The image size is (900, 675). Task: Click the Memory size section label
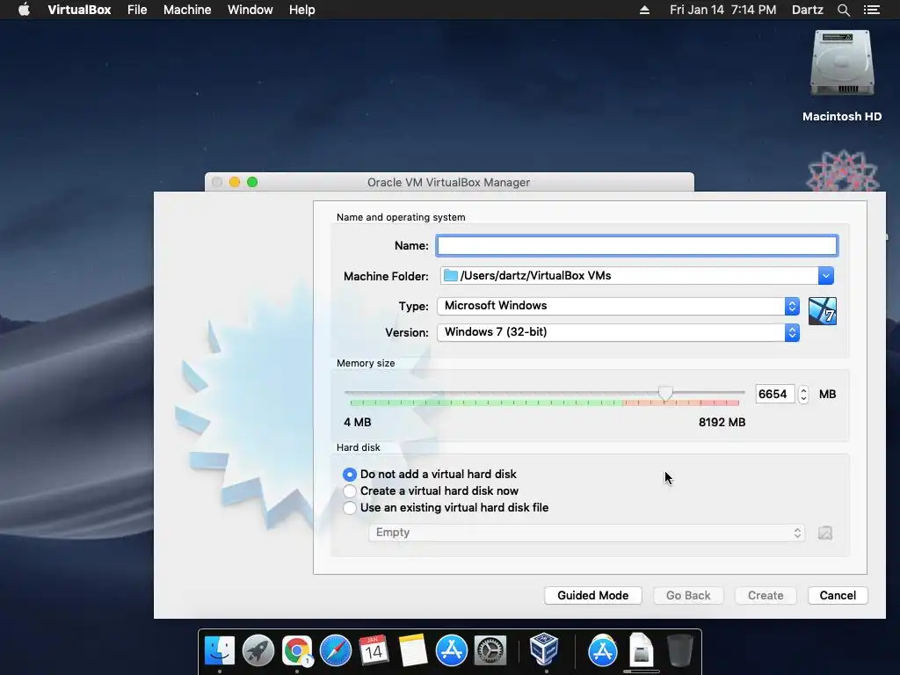coord(366,363)
